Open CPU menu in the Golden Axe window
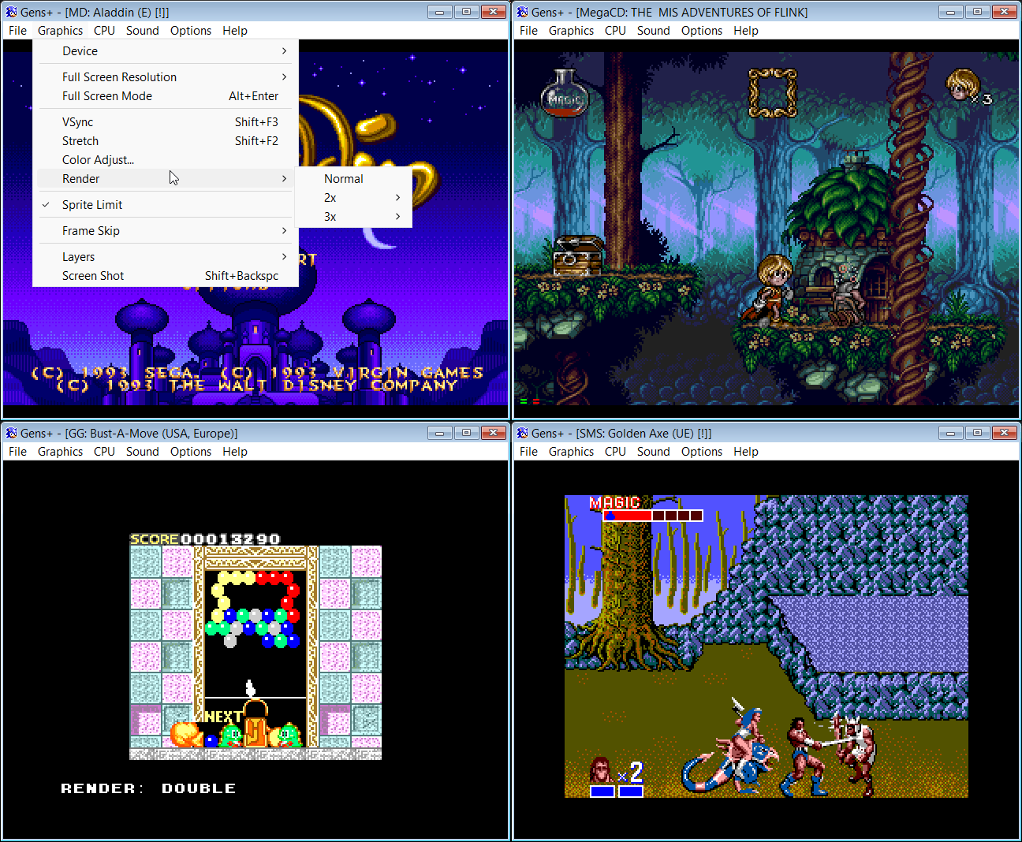This screenshot has height=842, width=1022. pos(615,452)
